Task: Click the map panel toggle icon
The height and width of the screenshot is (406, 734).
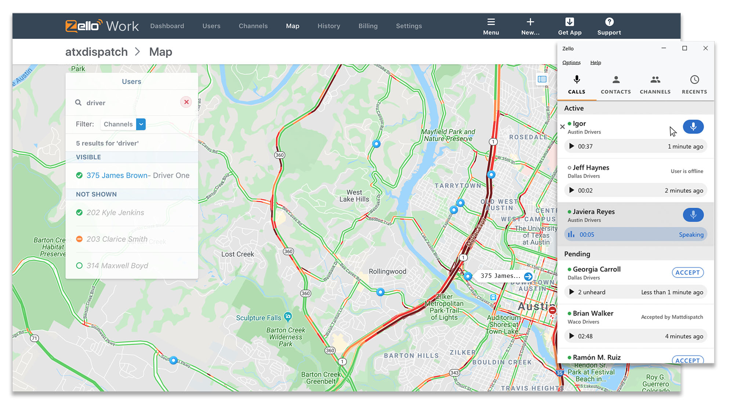Action: coord(542,79)
